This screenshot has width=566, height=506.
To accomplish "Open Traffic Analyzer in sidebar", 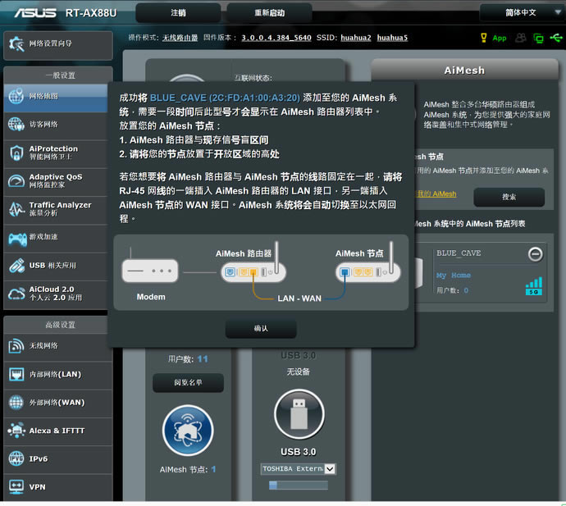I will [x=57, y=209].
